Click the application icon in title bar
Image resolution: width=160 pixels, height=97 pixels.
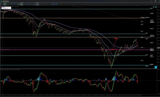pyautogui.click(x=1, y=1)
